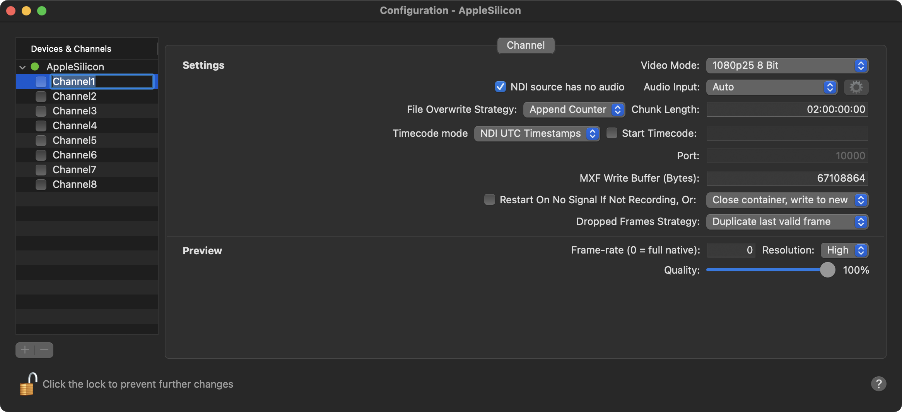Select Channel8 in the device list
This screenshot has height=412, width=902.
pyautogui.click(x=87, y=184)
